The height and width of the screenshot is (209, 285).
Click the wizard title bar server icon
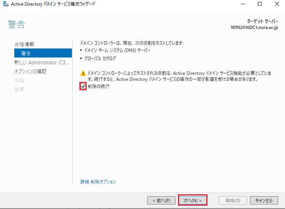pyautogui.click(x=6, y=4)
